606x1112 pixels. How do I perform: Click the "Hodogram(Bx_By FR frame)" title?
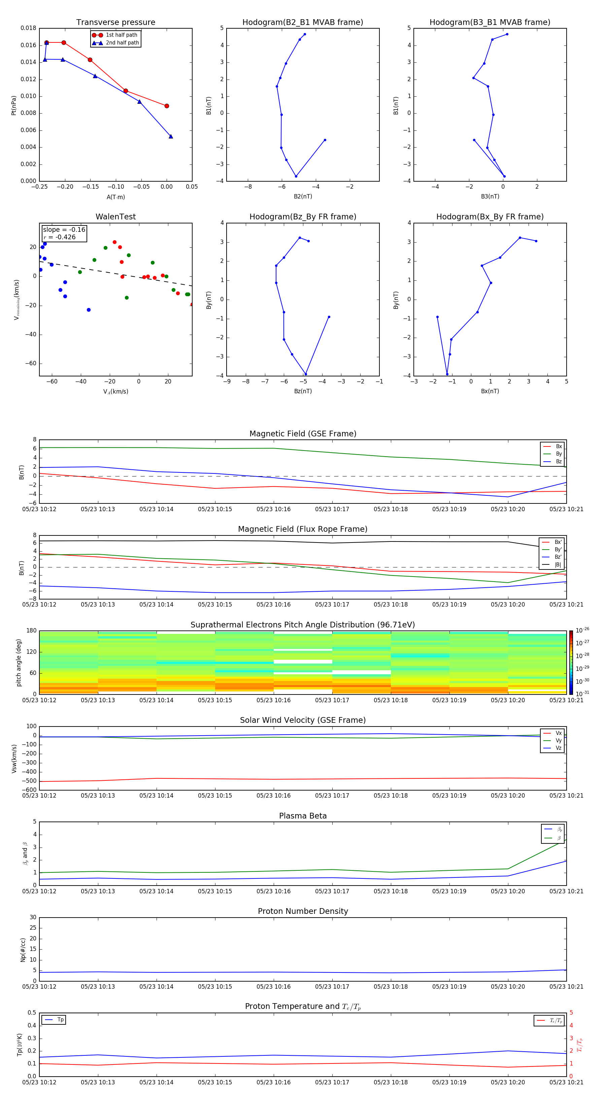[x=490, y=217]
